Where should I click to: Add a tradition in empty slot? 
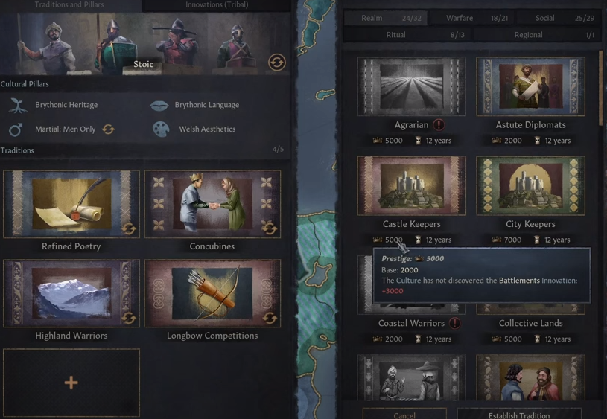click(71, 383)
